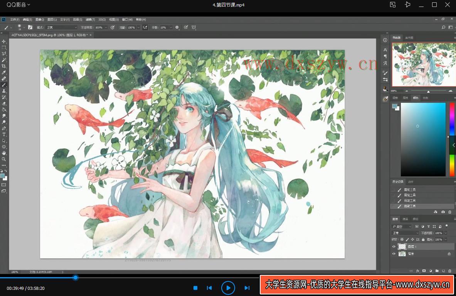Viewport: 456px width, 296px height.
Task: Select the Lasso tool
Action: 4,54
